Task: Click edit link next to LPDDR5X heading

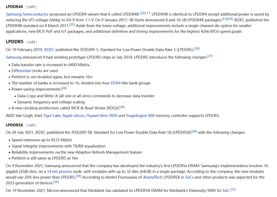Action: tap(31, 125)
